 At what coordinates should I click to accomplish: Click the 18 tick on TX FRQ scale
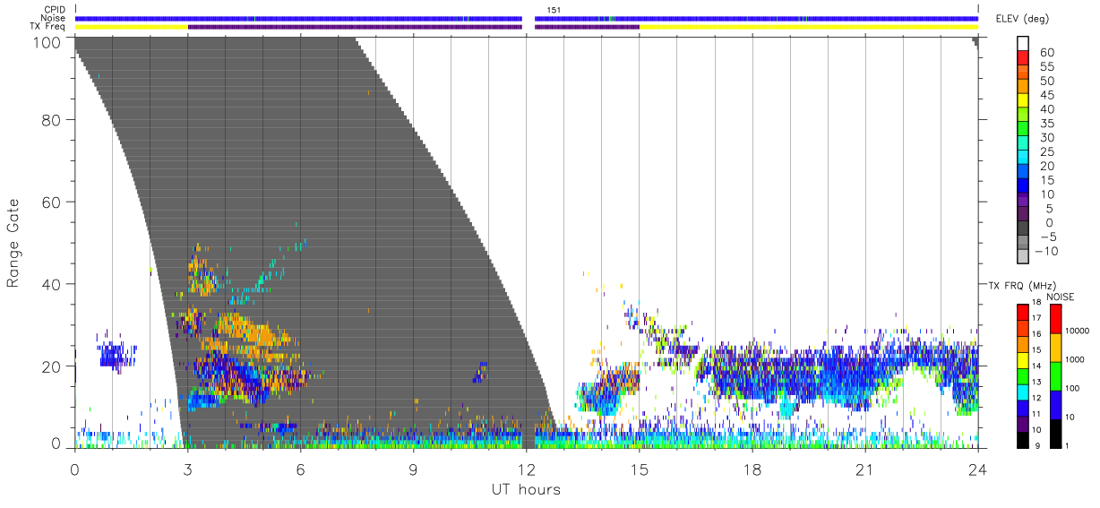(x=1036, y=303)
